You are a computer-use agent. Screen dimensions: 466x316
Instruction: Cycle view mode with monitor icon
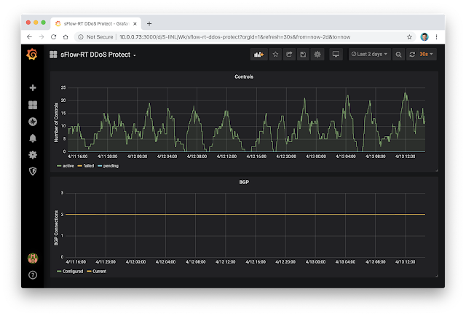[336, 55]
